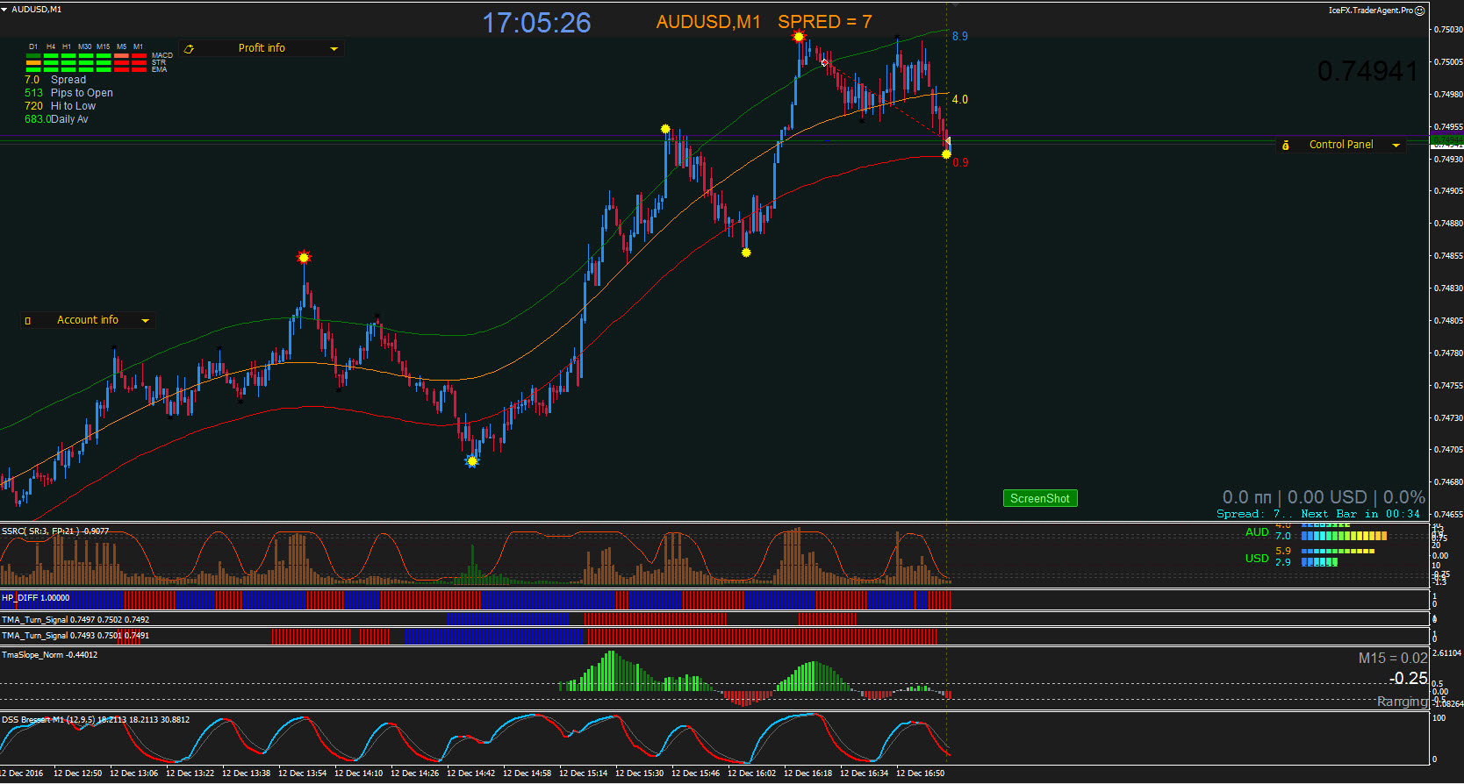Viewport: 1464px width, 784px height.
Task: Click the D1 MACD trend cell
Action: [33, 55]
